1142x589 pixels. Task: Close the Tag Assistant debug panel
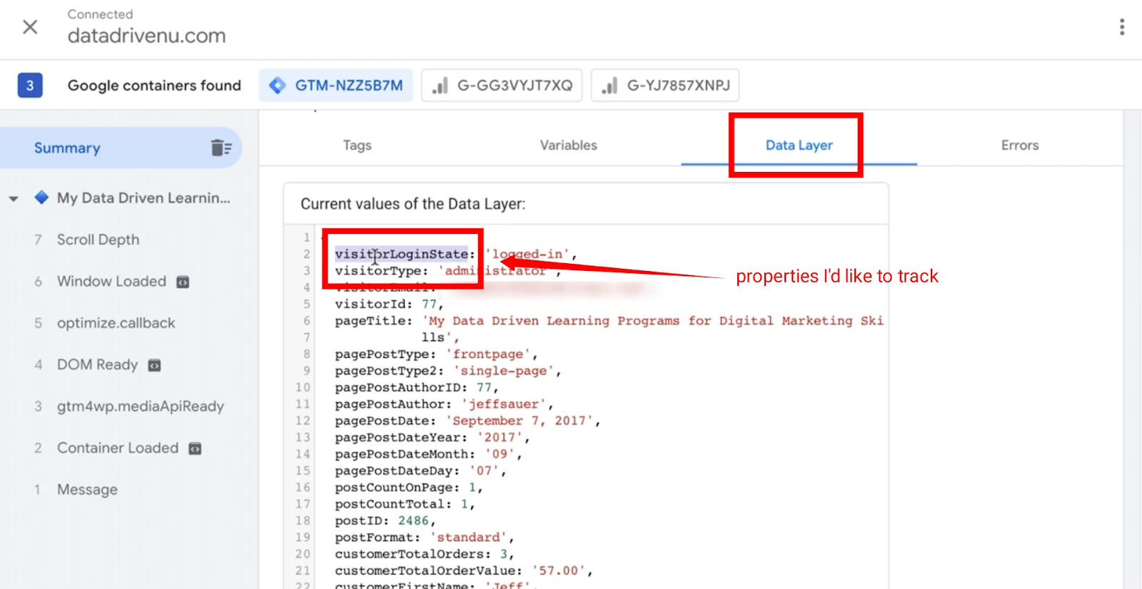click(30, 27)
